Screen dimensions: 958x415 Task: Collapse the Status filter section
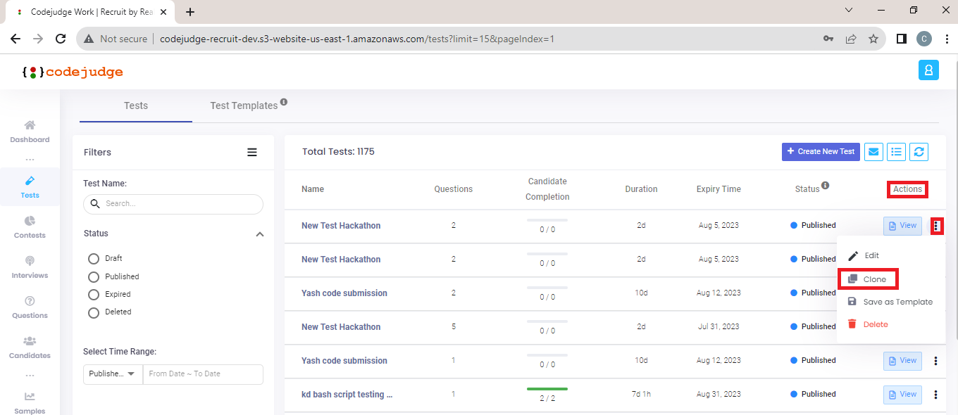click(260, 233)
